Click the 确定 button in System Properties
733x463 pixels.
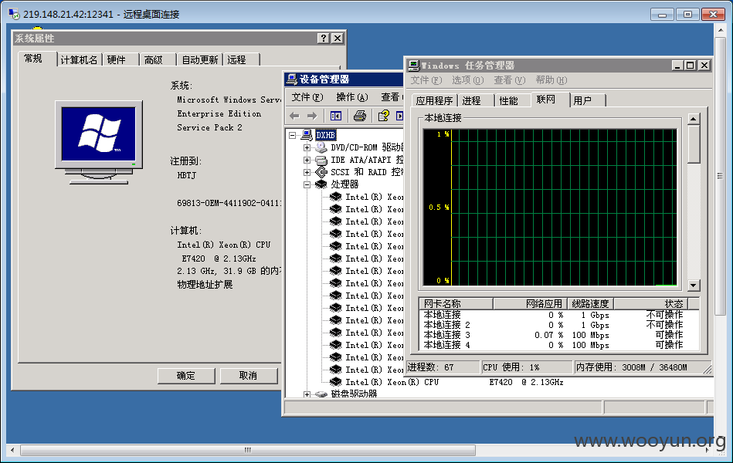(x=186, y=376)
